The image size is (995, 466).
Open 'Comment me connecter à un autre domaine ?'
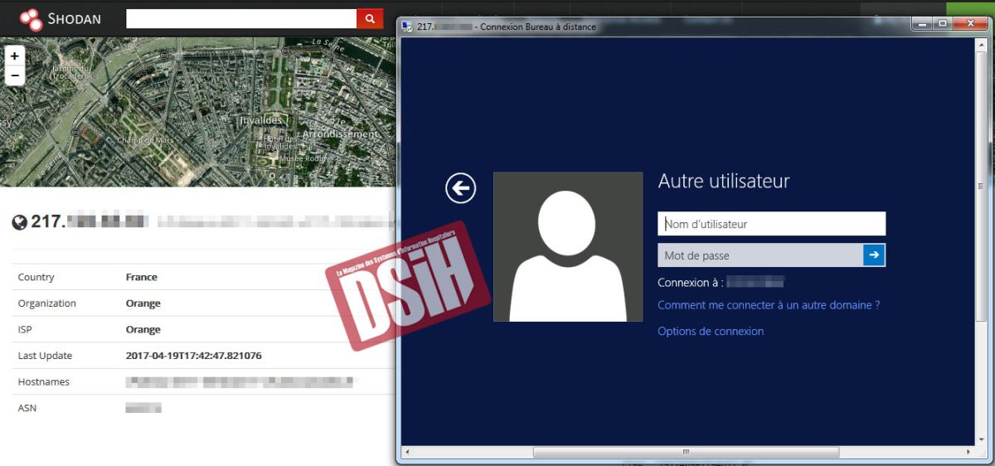click(x=769, y=305)
